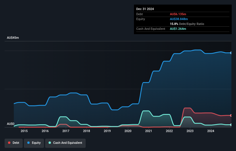The width and height of the screenshot is (236, 151).
Task: Toggle the Equity series legend button
Action: point(34,143)
